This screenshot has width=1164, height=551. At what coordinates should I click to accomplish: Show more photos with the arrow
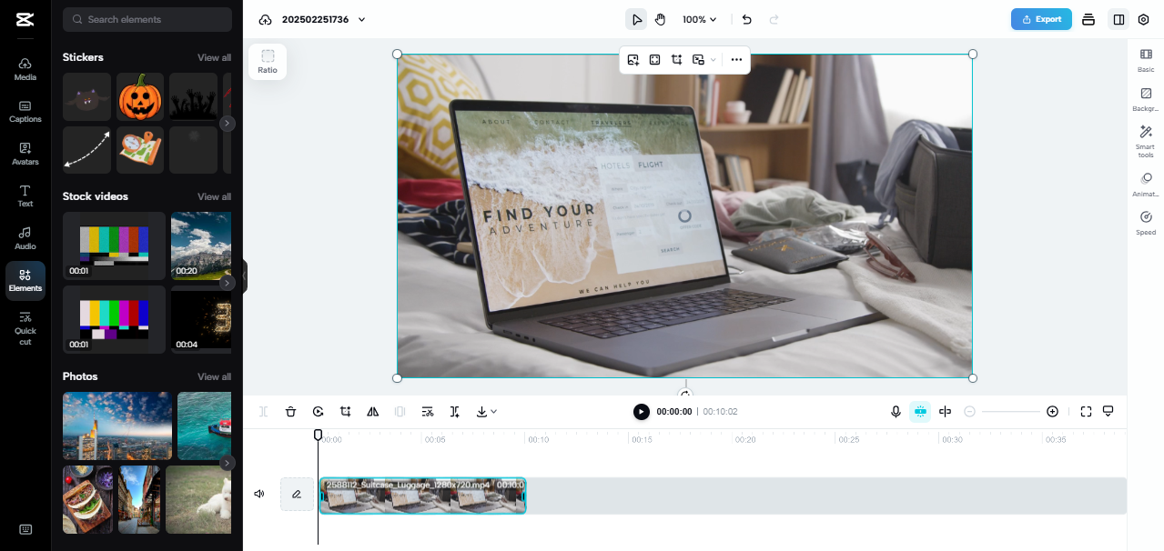pyautogui.click(x=228, y=463)
